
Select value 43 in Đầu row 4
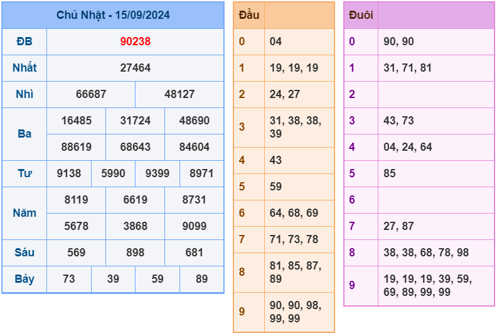pos(275,160)
